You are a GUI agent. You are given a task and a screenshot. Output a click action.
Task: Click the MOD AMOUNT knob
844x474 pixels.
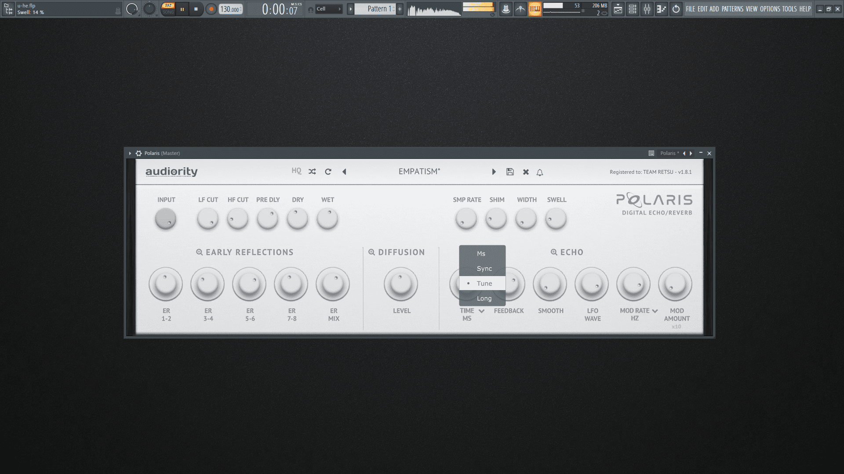[x=675, y=284]
